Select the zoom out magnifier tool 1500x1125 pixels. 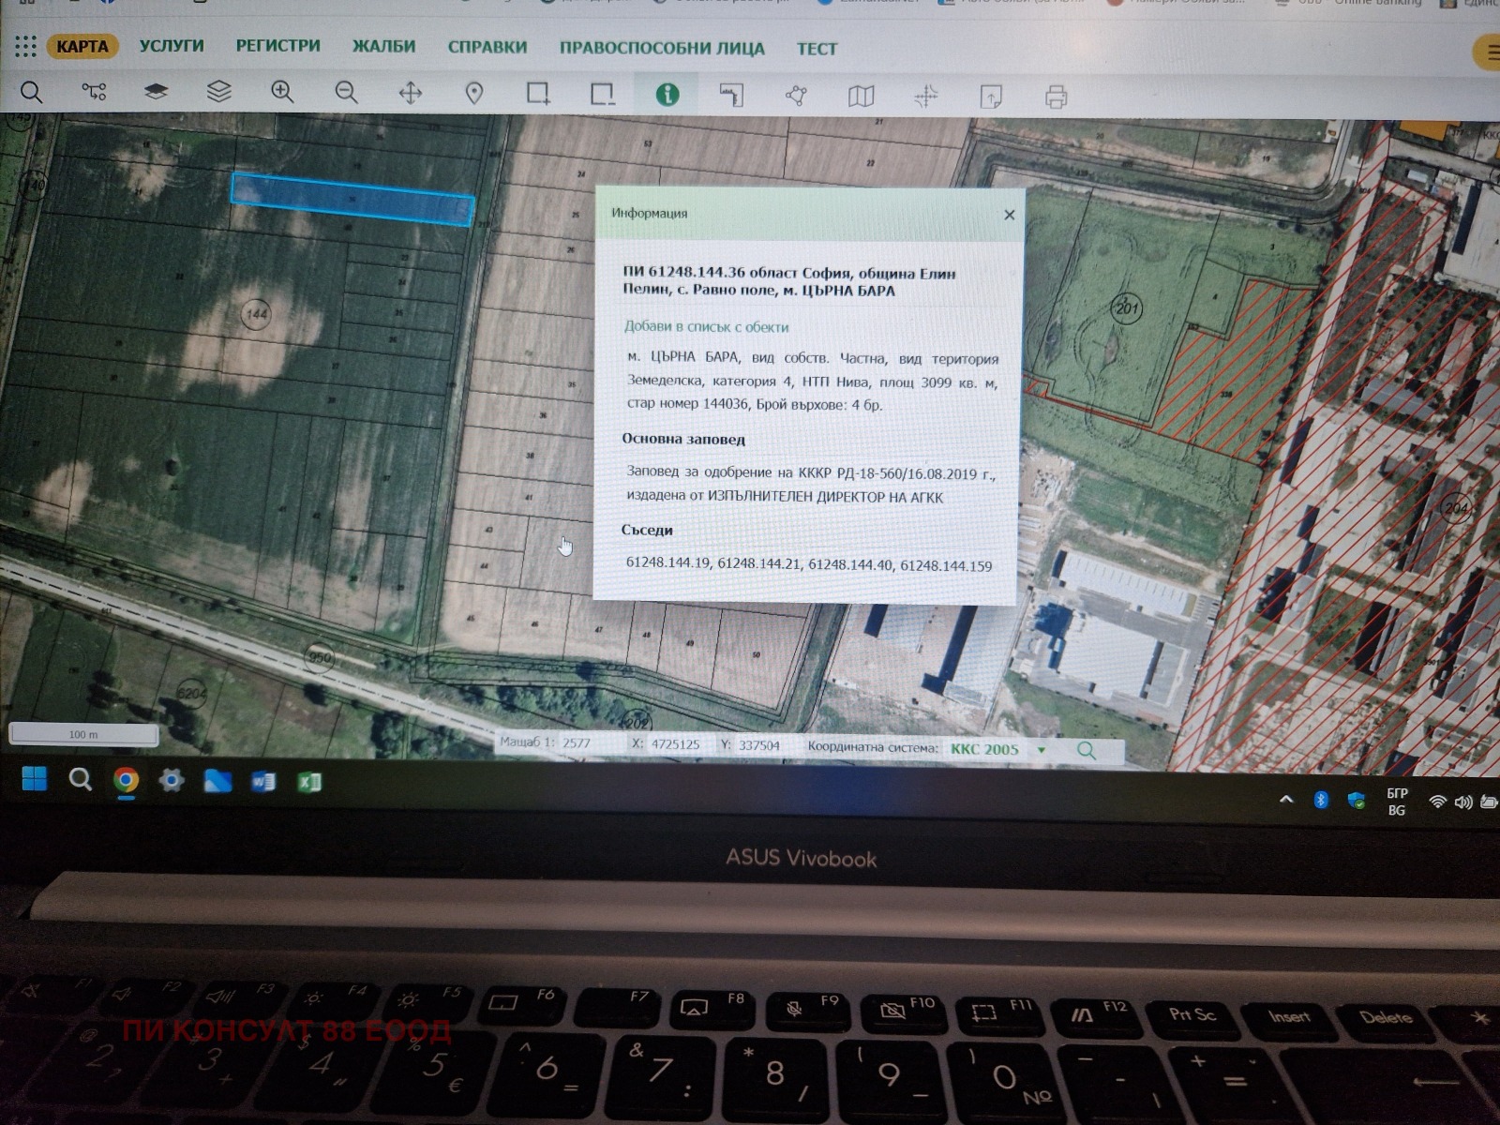pyautogui.click(x=346, y=92)
